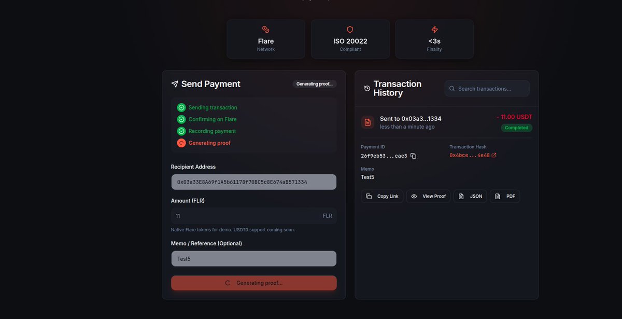This screenshot has width=622, height=319.
Task: Click the Confirming on Flare step text
Action: click(213, 119)
